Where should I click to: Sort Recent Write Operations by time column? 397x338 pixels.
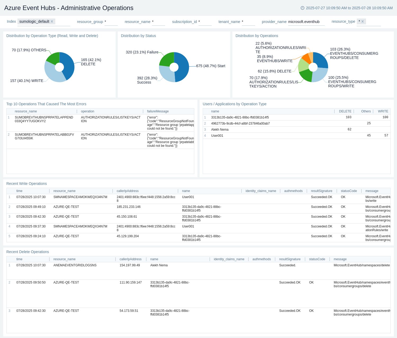[x=19, y=191]
